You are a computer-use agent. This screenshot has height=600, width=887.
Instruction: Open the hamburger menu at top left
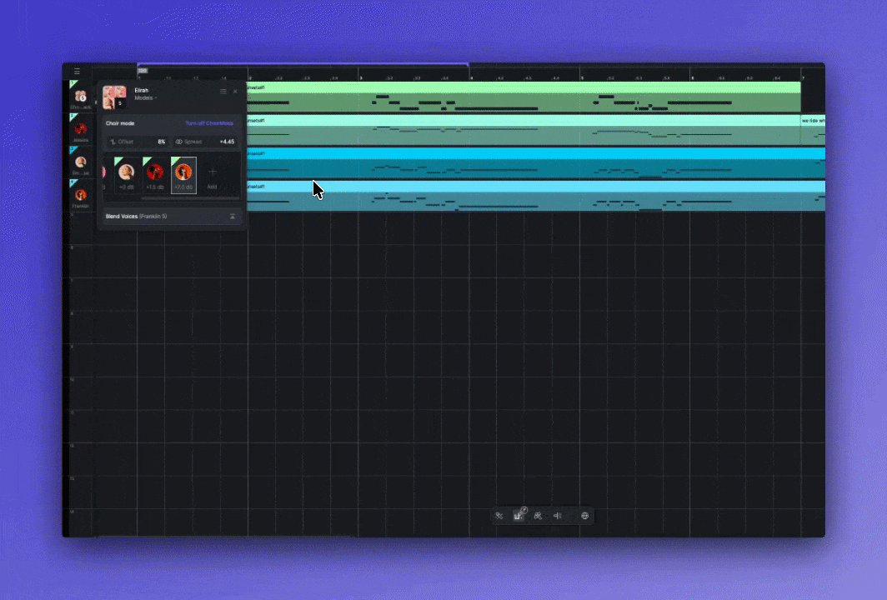coord(76,72)
